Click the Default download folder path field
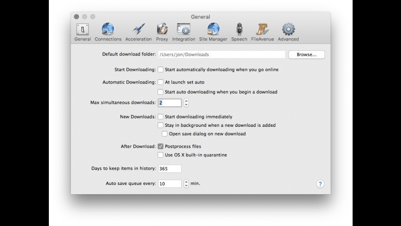The height and width of the screenshot is (226, 401). [x=221, y=54]
